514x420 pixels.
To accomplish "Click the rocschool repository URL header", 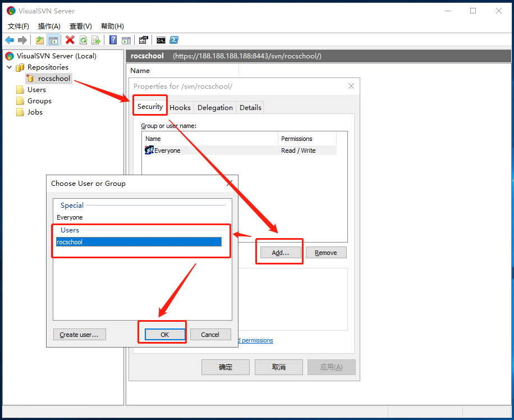I will pyautogui.click(x=247, y=56).
